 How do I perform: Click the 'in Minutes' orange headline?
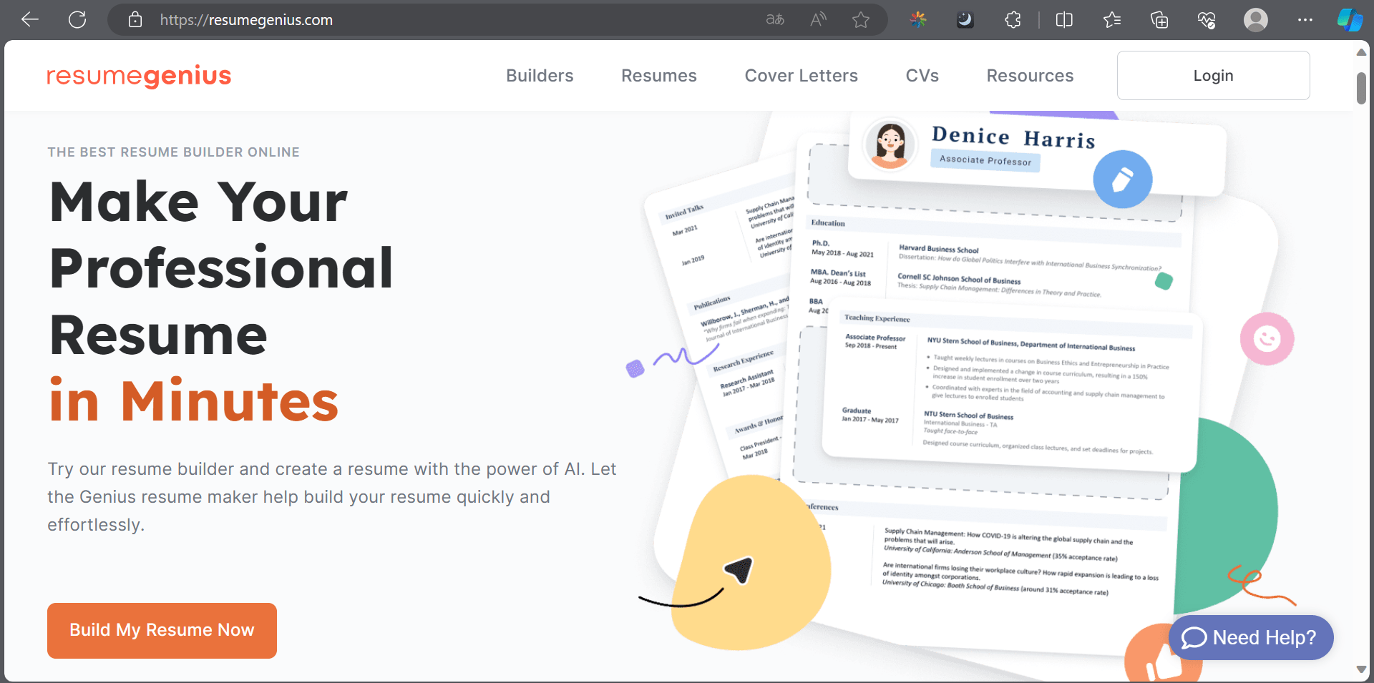tap(194, 401)
